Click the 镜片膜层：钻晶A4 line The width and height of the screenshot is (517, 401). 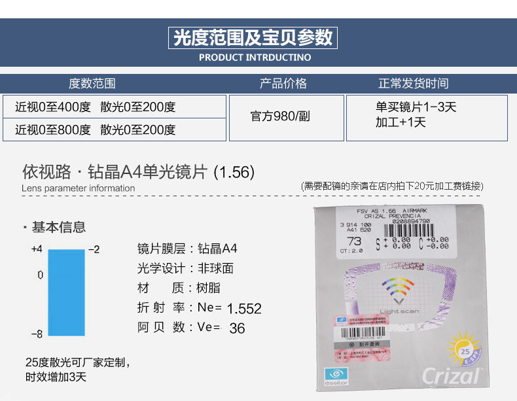pyautogui.click(x=187, y=249)
